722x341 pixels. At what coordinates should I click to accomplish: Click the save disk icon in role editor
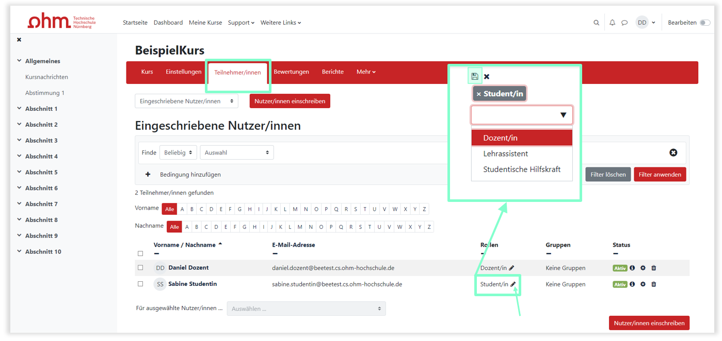tap(475, 76)
